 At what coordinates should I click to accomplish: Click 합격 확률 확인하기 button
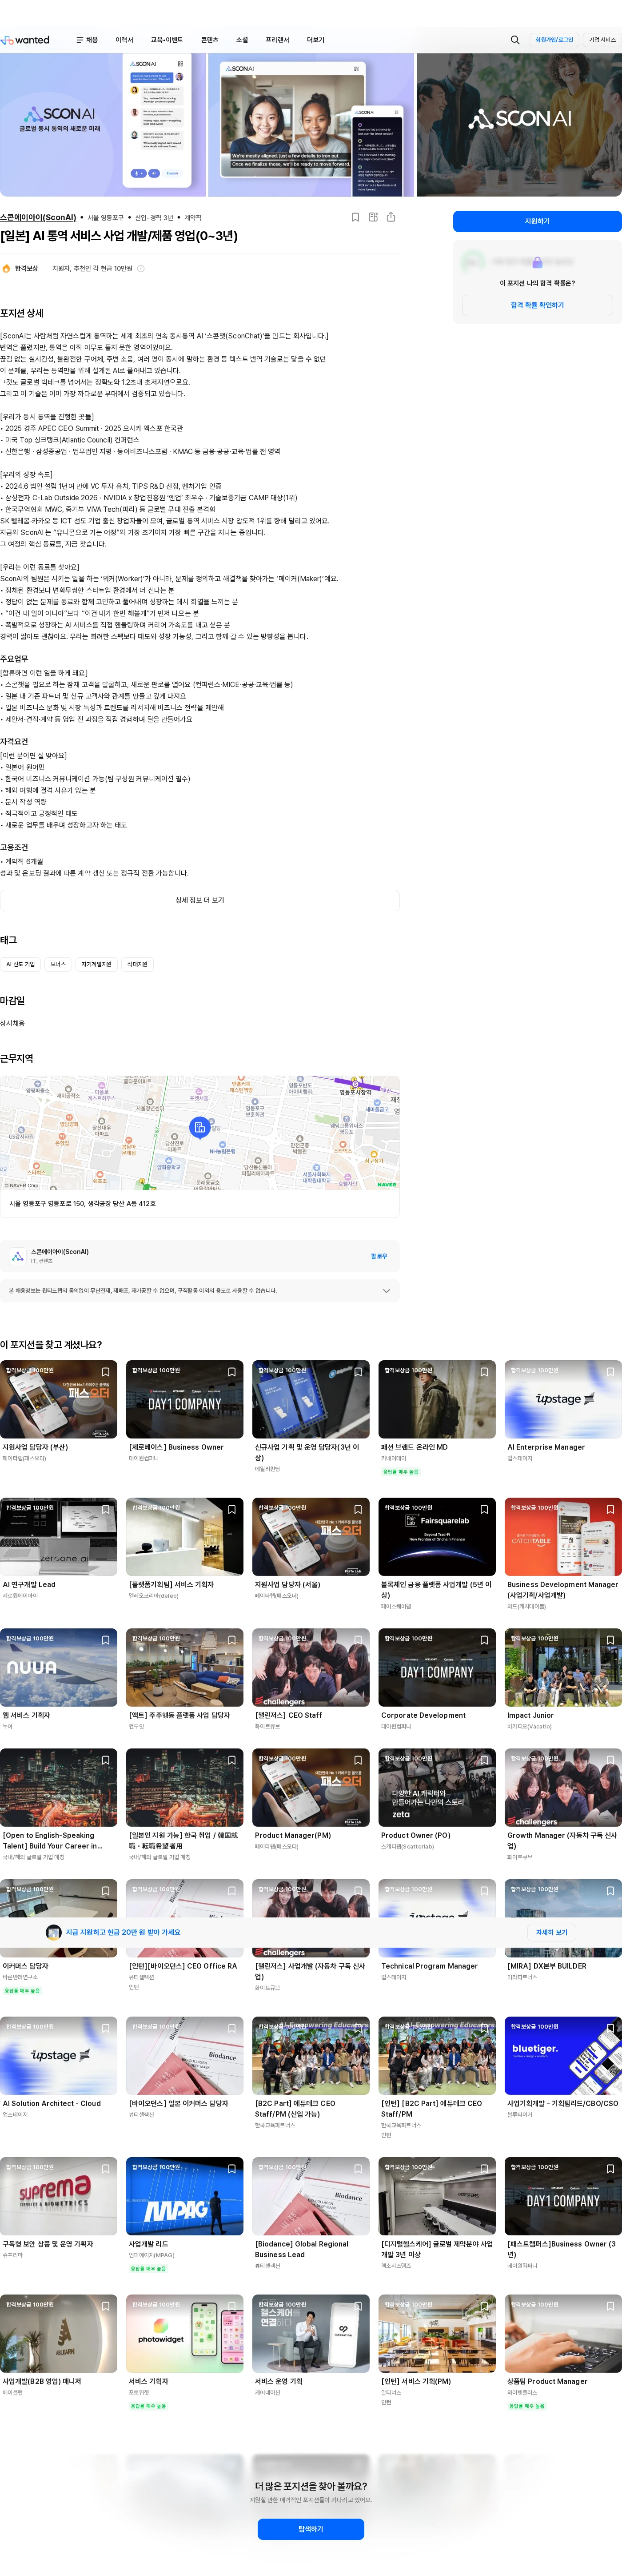(537, 305)
